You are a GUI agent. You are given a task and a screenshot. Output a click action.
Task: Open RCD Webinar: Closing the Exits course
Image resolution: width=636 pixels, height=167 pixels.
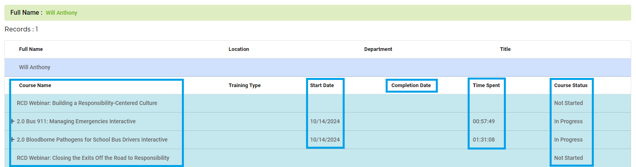93,158
